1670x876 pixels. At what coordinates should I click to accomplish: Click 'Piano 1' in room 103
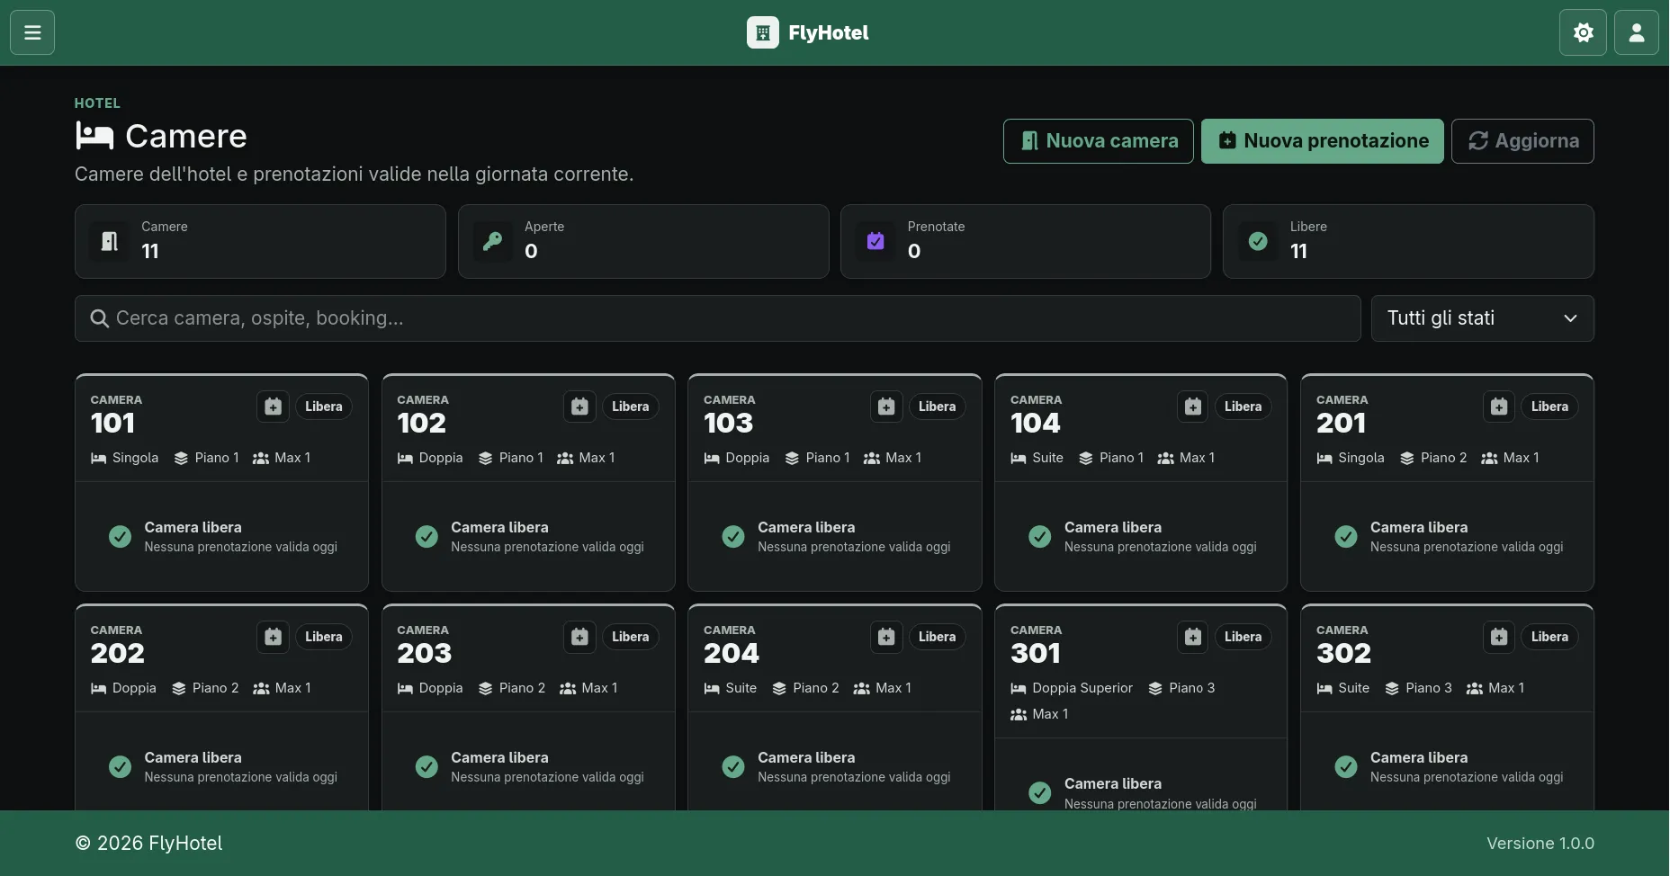pyautogui.click(x=828, y=458)
